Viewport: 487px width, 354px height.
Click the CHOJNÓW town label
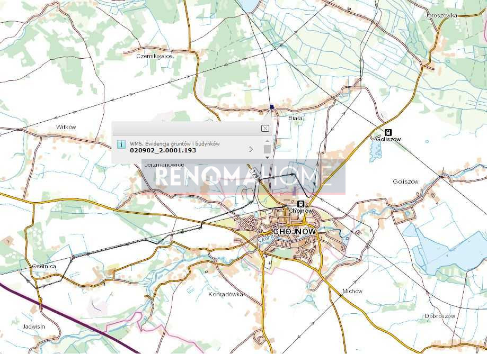294,232
